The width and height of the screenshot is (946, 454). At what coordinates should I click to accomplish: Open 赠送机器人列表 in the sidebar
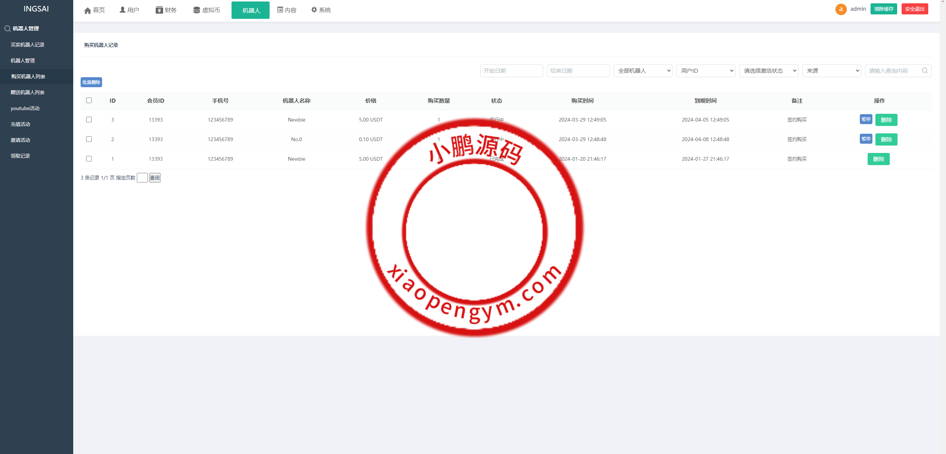[27, 92]
